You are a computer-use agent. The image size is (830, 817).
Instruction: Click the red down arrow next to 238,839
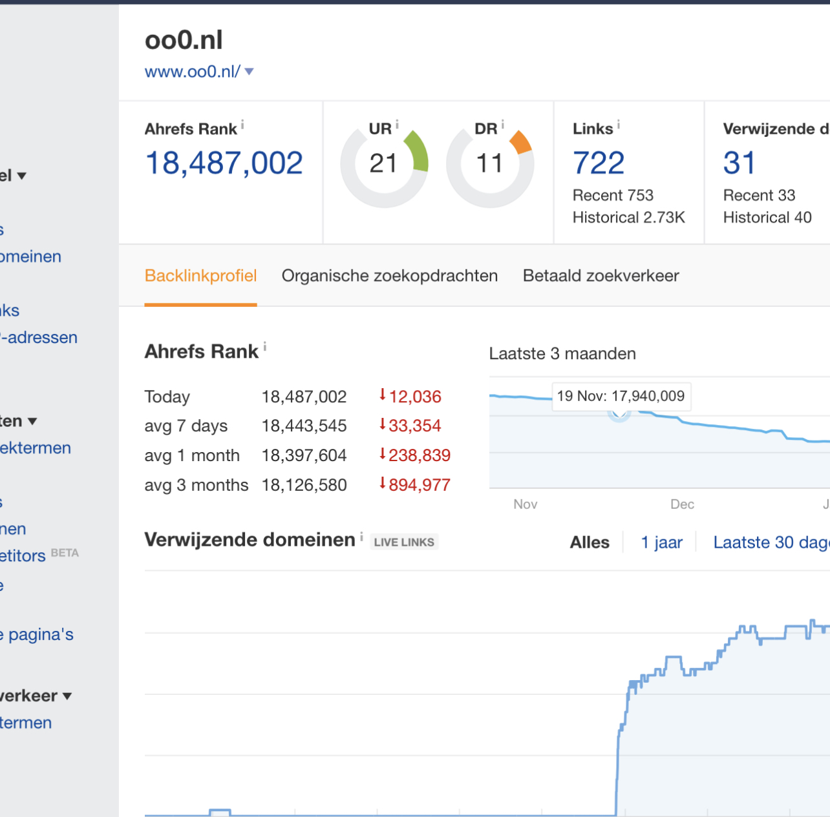point(383,453)
